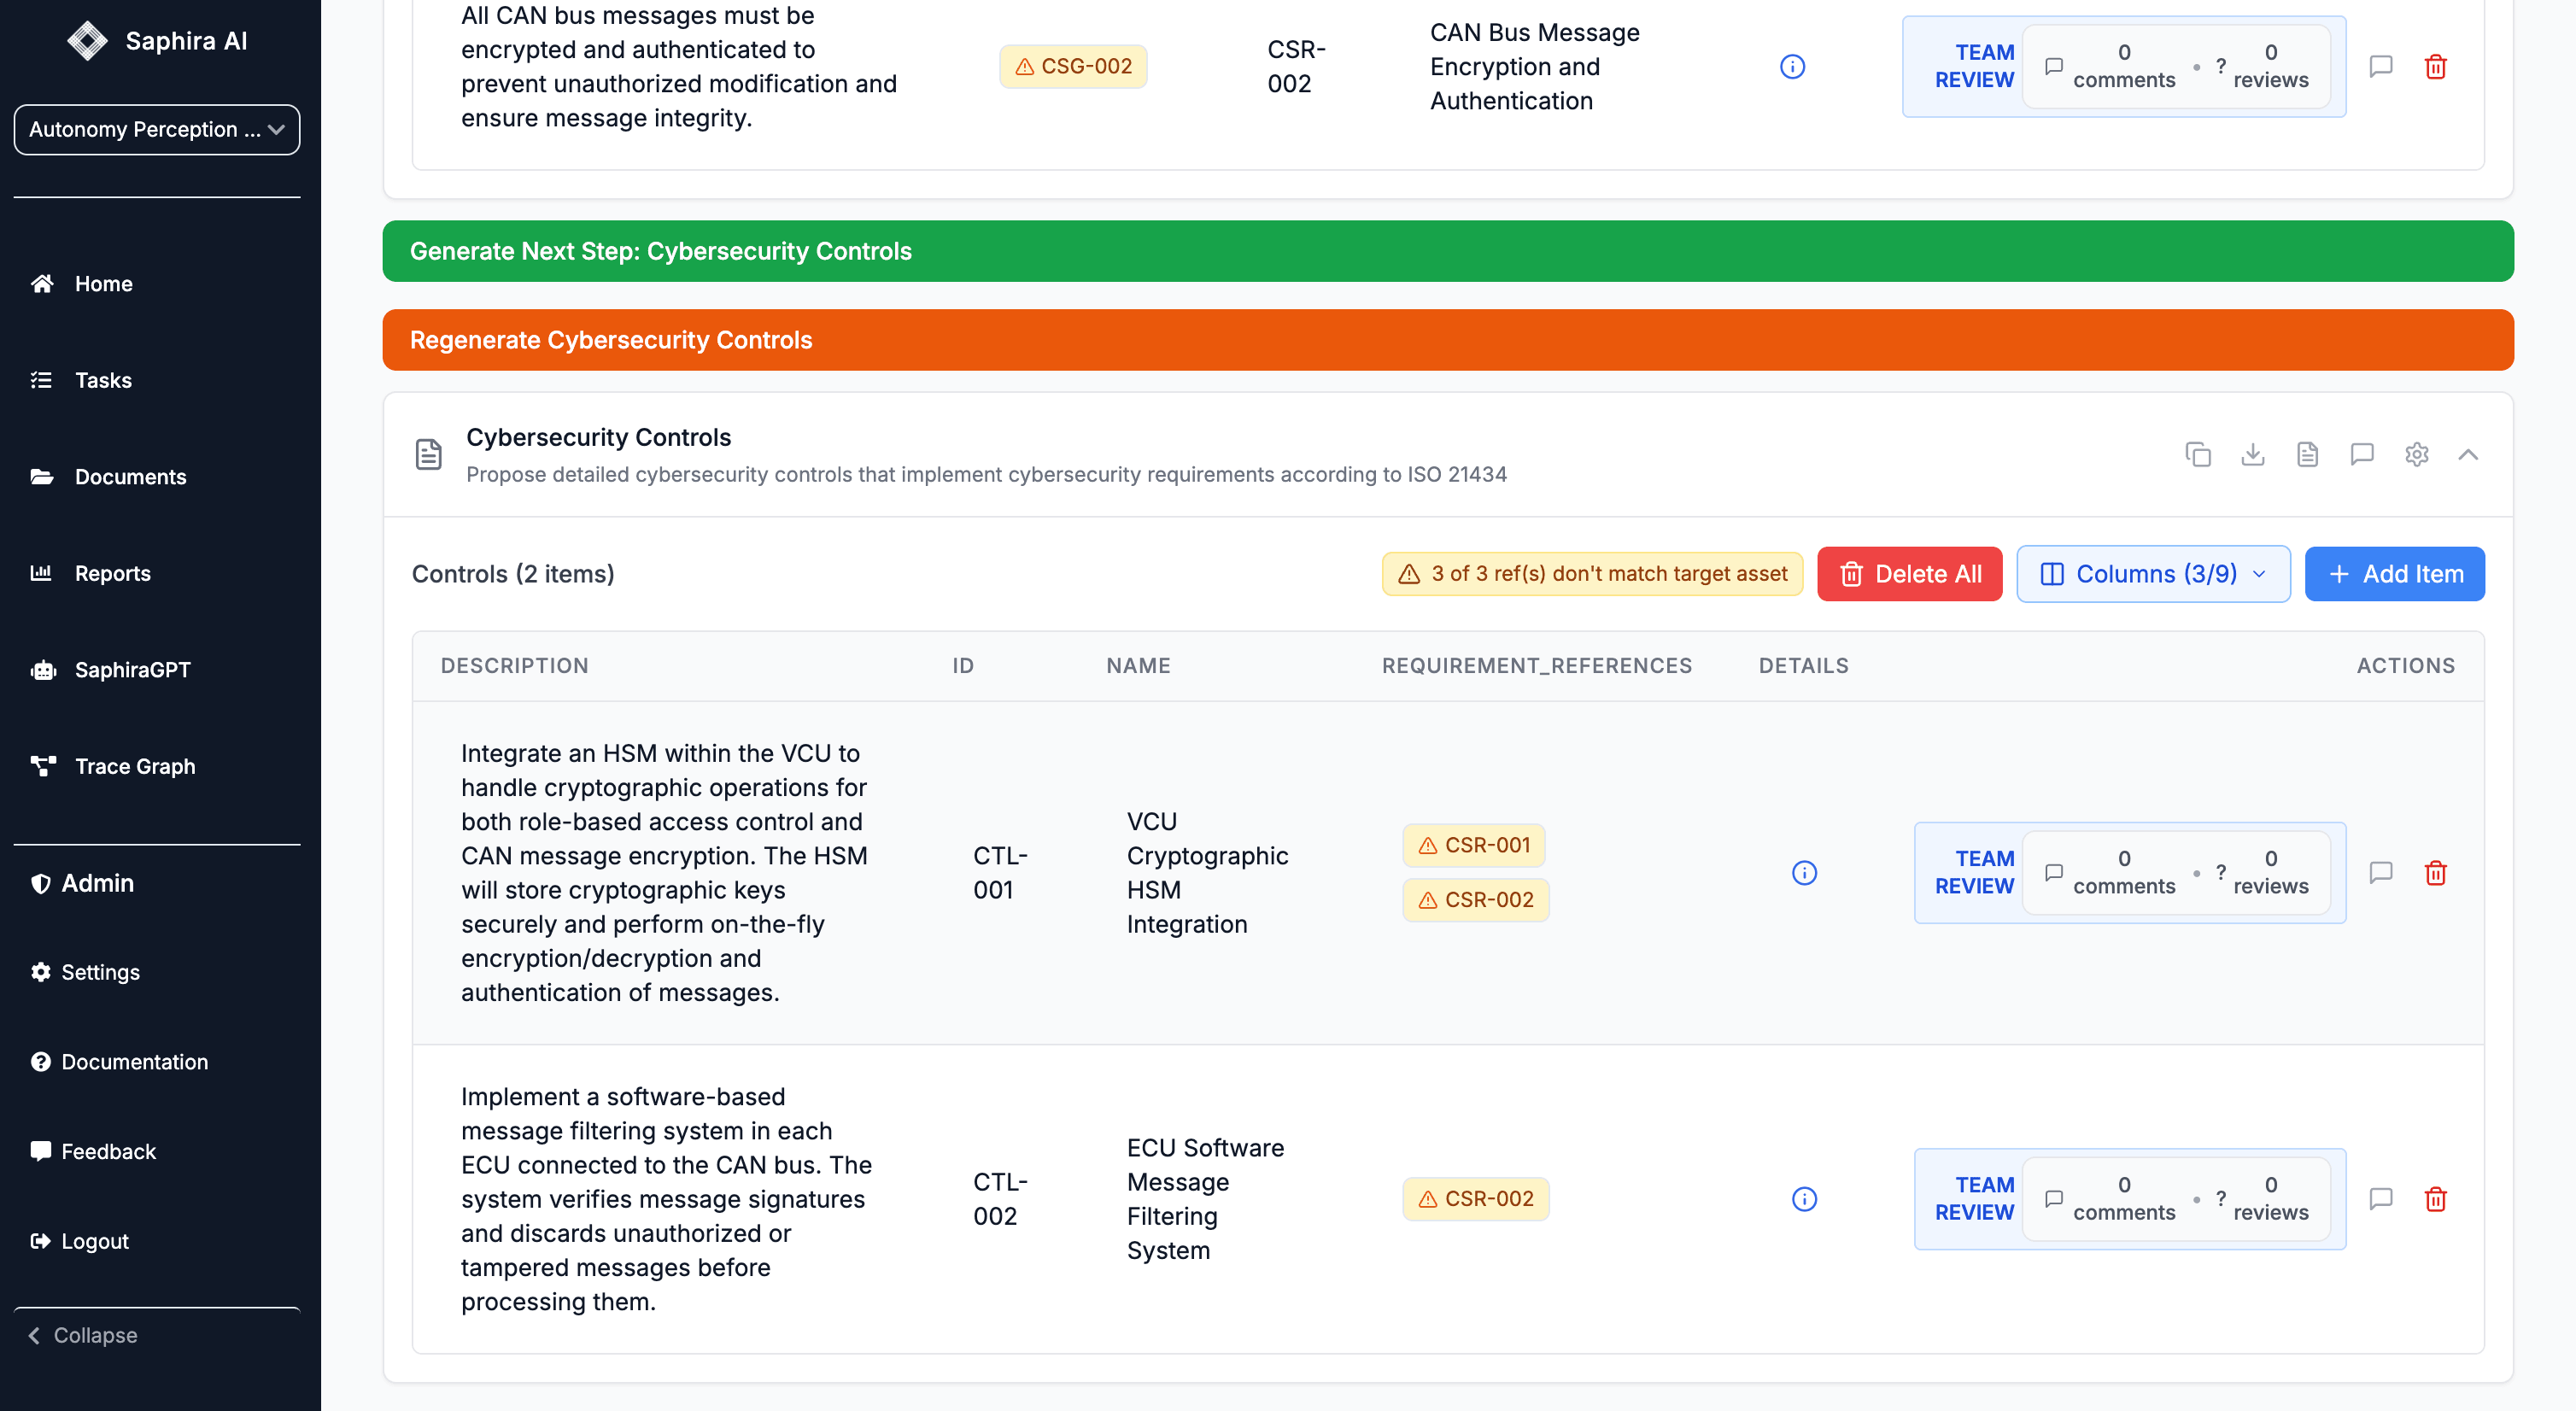Image resolution: width=2576 pixels, height=1411 pixels.
Task: Delete the CSR-002 requirement row
Action: point(2435,66)
